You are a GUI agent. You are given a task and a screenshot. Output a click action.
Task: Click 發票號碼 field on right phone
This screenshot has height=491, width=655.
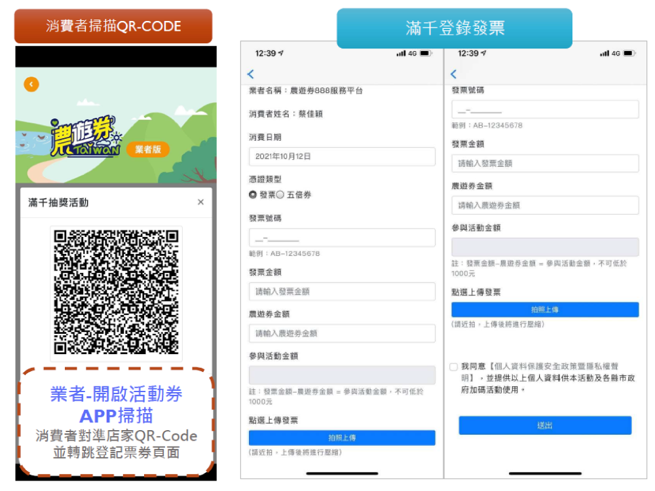click(x=545, y=110)
